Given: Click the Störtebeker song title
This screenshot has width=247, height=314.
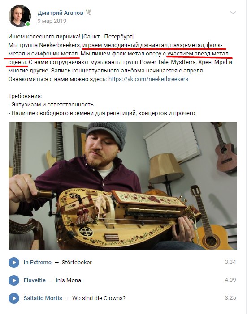Looking at the screenshot, I should (x=77, y=262).
